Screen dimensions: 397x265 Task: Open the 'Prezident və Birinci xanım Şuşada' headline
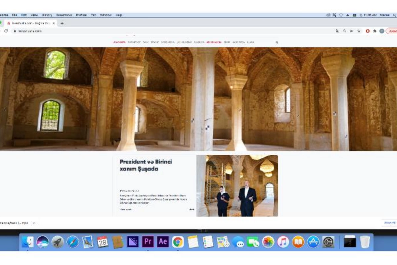pyautogui.click(x=146, y=165)
